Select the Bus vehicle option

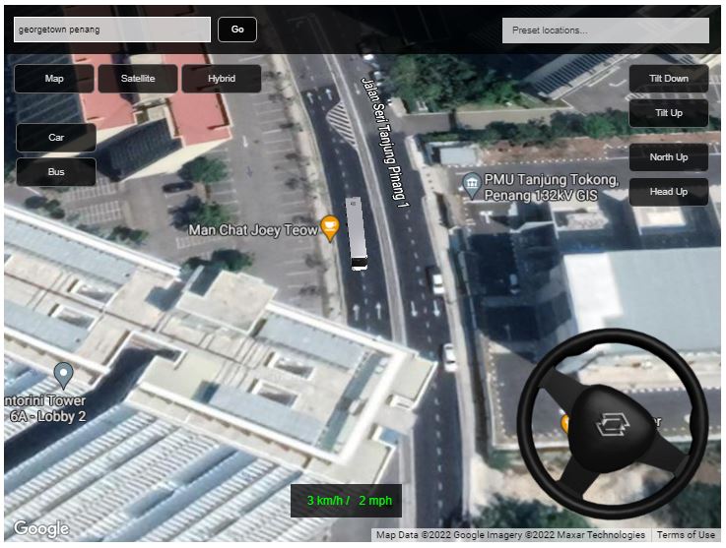[x=56, y=172]
